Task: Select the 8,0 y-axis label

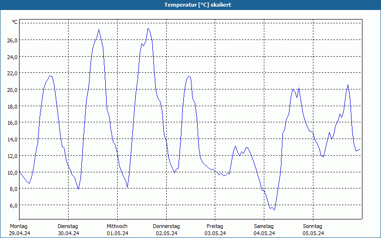Action: tap(13, 189)
